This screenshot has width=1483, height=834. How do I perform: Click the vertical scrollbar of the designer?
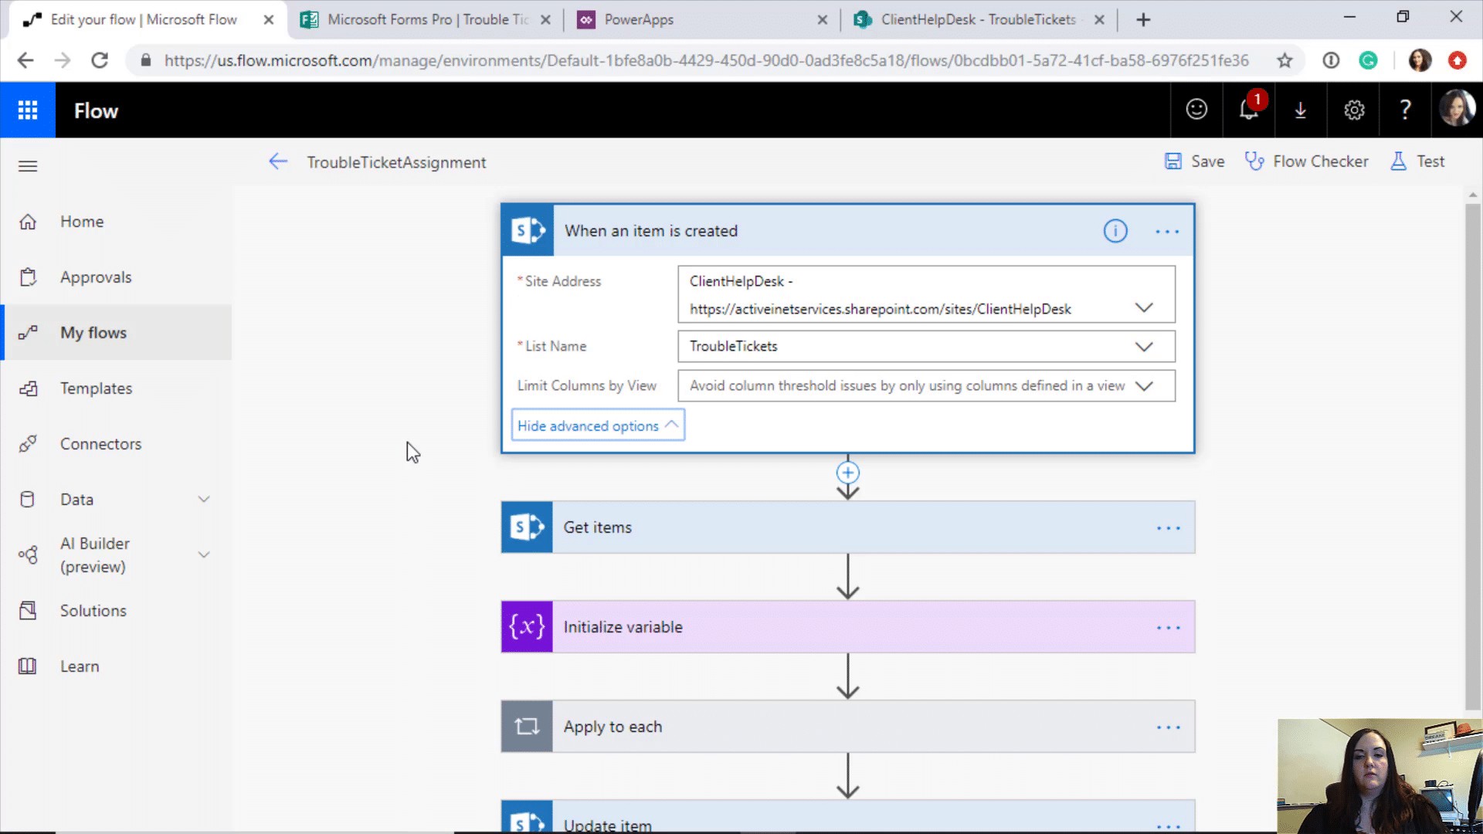click(1473, 456)
